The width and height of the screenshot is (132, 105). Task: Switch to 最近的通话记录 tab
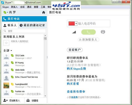(x=32, y=25)
